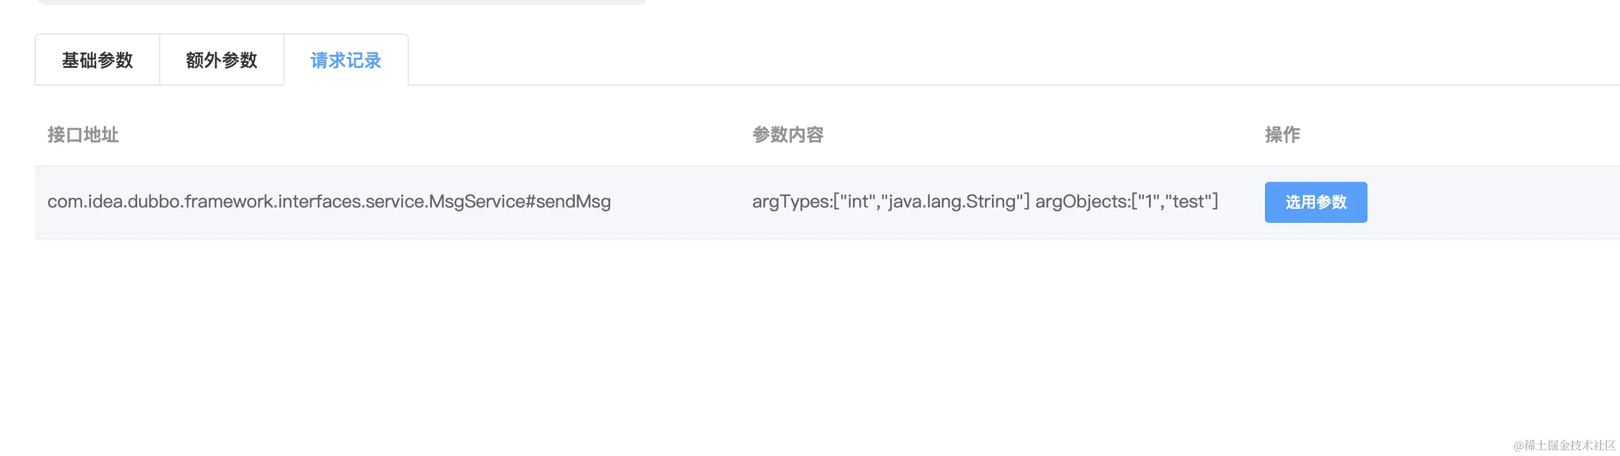Click the 参数内容 column header

789,135
